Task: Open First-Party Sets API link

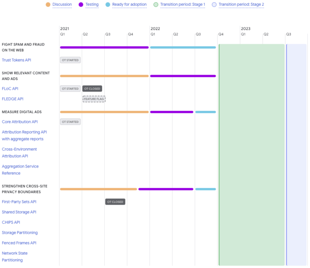Action: pyautogui.click(x=19, y=202)
